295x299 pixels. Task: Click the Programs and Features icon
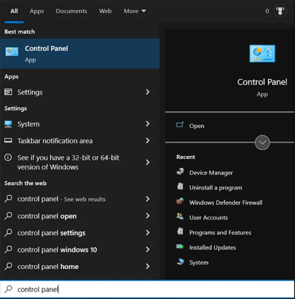tap(180, 231)
